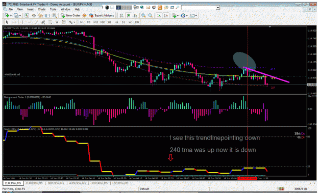319x193 pixels.
Task: Click the New Order button
Action: pyautogui.click(x=70, y=15)
